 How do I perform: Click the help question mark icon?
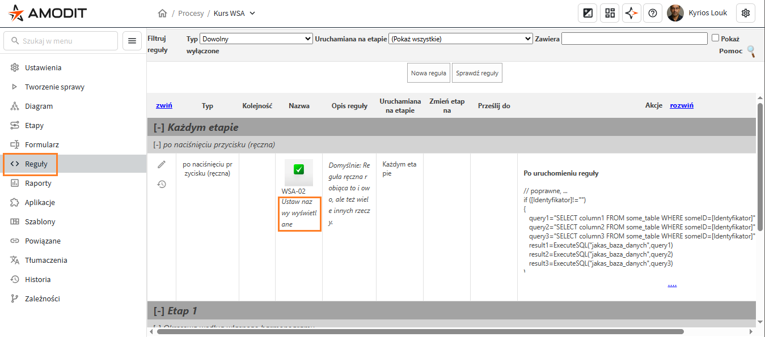(x=653, y=13)
